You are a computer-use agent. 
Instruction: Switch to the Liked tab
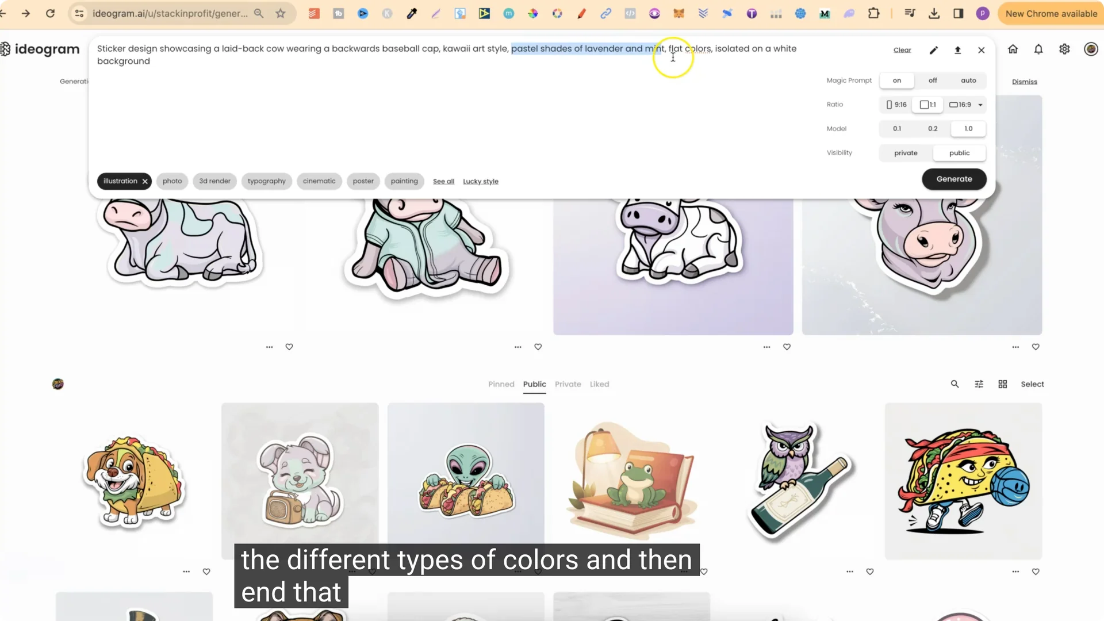599,384
